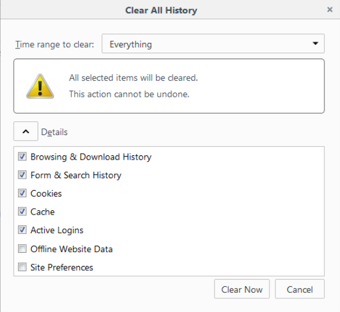Close the Clear All History dialog
Screen dimensions: 340x312
coord(330,10)
